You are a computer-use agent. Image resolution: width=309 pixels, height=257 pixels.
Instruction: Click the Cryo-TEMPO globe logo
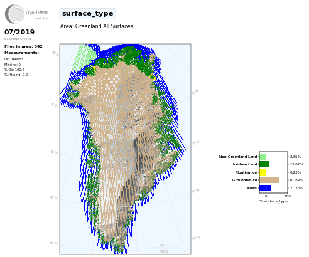(x=14, y=14)
